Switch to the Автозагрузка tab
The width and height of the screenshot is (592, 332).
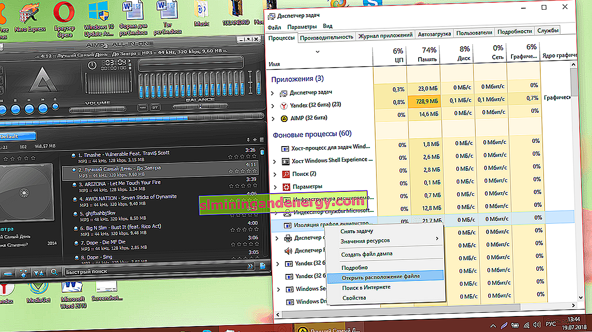point(435,34)
